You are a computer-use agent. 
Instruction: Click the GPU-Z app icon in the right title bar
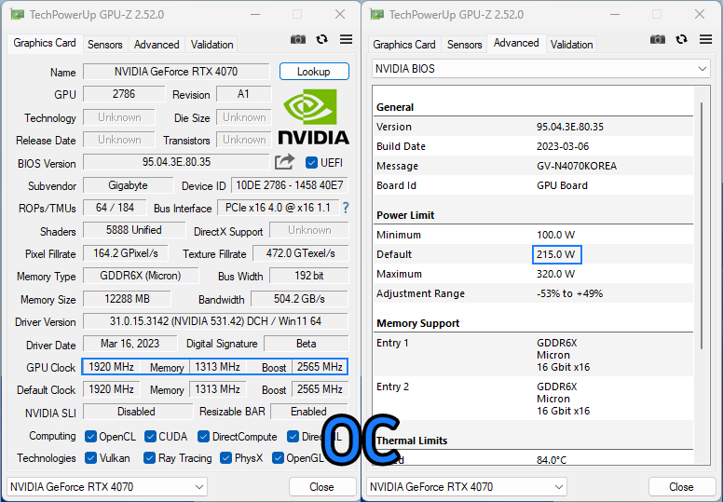coord(376,15)
